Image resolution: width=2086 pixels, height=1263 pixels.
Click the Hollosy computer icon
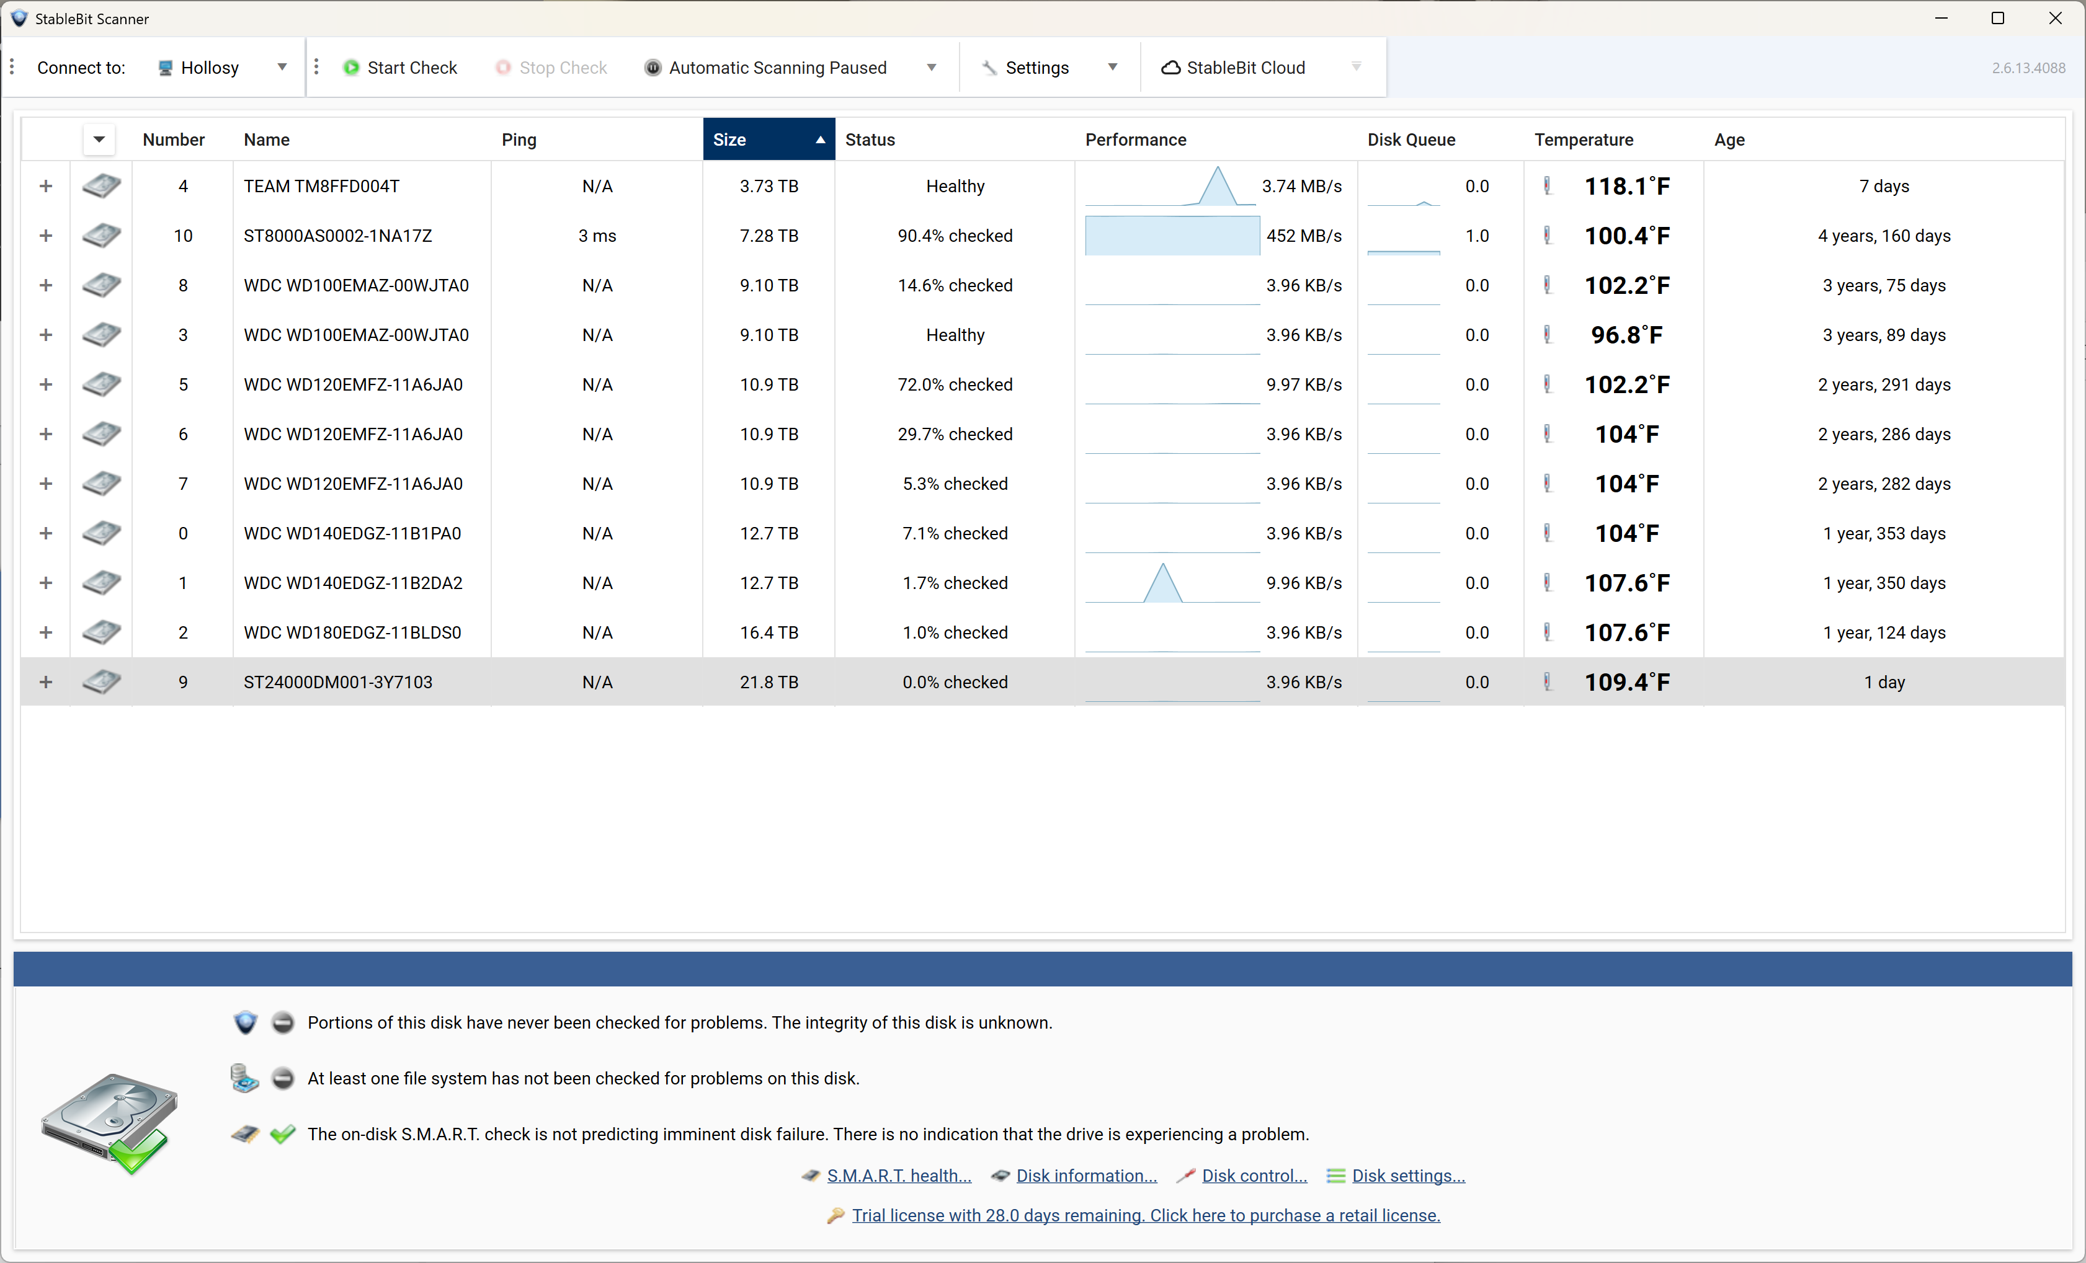point(166,68)
